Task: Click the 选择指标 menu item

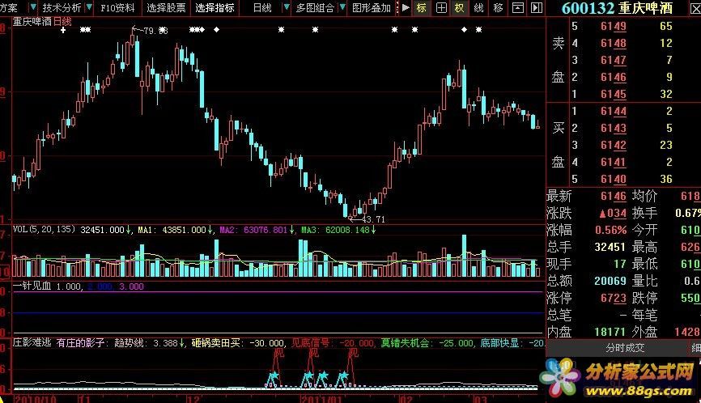Action: pyautogui.click(x=215, y=7)
